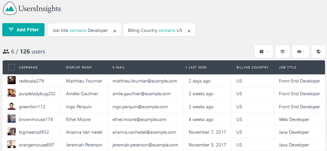Sort by the Last Seen column header
The width and height of the screenshot is (327, 151).
196,68
